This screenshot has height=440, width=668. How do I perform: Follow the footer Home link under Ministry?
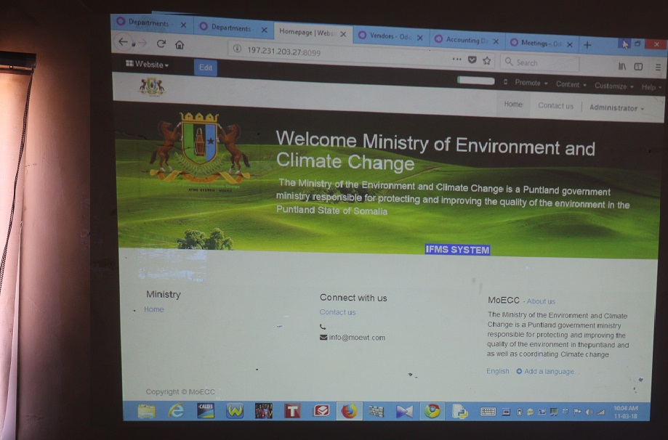pyautogui.click(x=154, y=309)
